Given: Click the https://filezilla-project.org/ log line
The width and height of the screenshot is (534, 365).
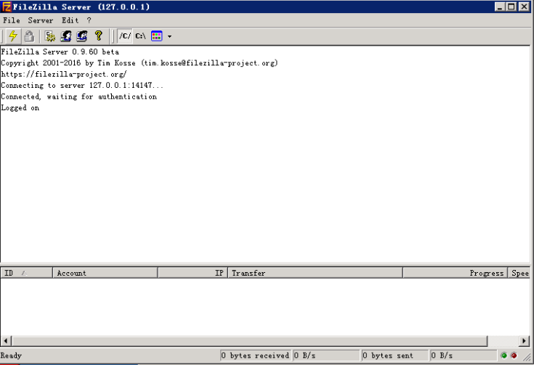Looking at the screenshot, I should (x=64, y=74).
